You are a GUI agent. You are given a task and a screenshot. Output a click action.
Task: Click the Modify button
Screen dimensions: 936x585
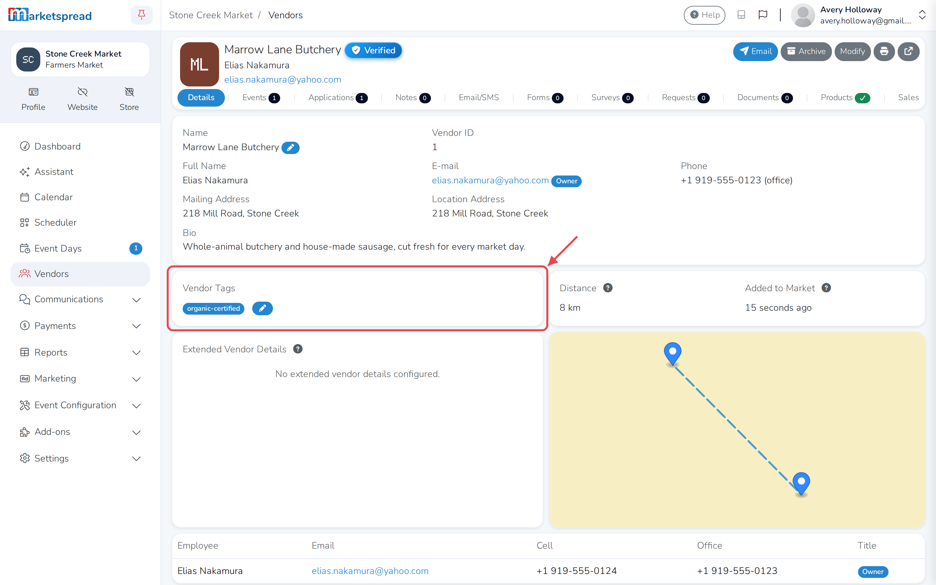tap(852, 51)
